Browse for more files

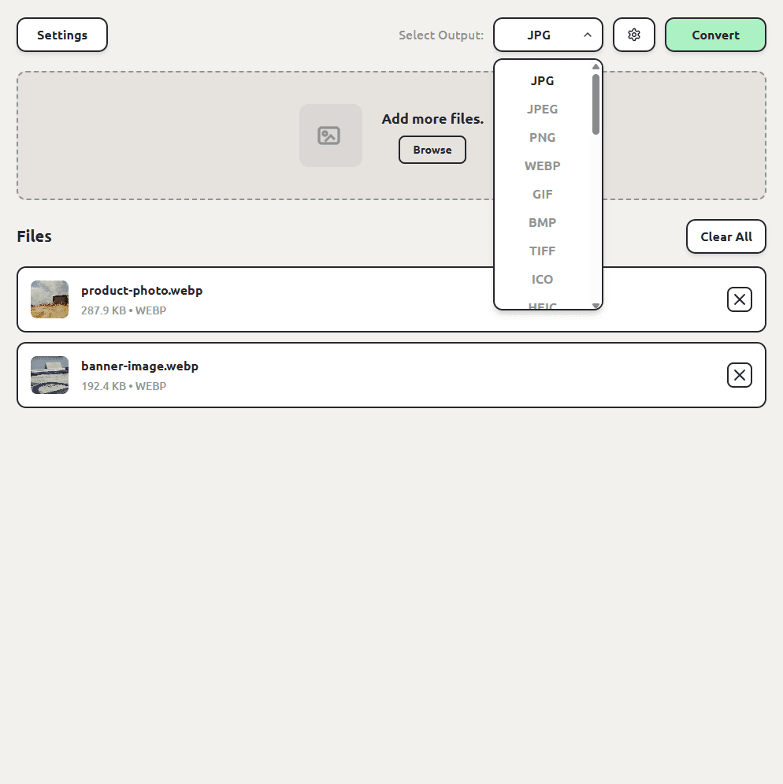pyautogui.click(x=432, y=150)
